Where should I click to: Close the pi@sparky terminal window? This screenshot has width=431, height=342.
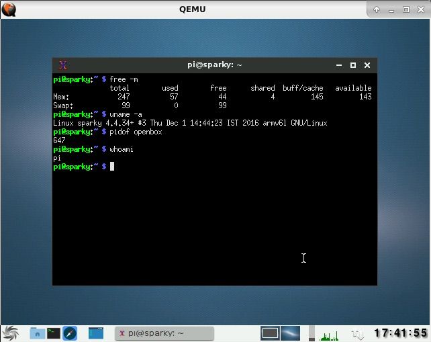[x=367, y=65]
